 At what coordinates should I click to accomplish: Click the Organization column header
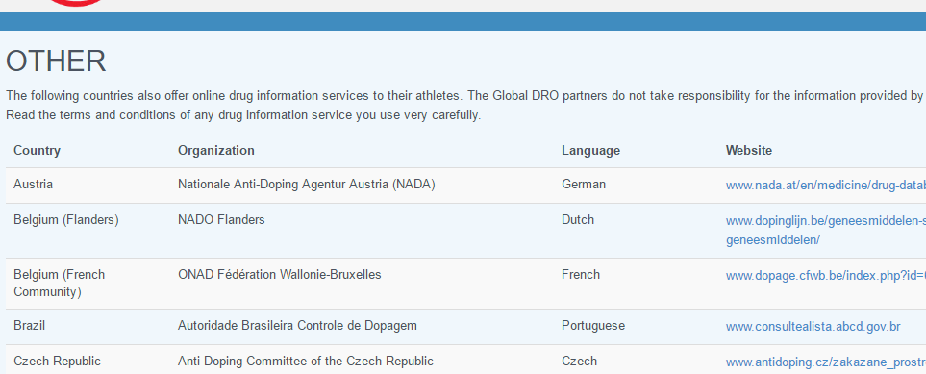[x=216, y=151]
